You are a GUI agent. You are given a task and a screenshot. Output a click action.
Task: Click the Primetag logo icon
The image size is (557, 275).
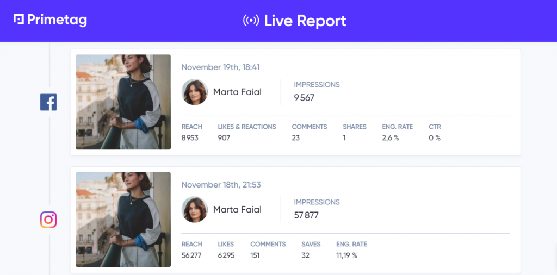click(x=19, y=20)
